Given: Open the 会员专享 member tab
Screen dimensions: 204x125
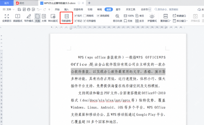Looking at the screenshot, I should coord(145,9).
